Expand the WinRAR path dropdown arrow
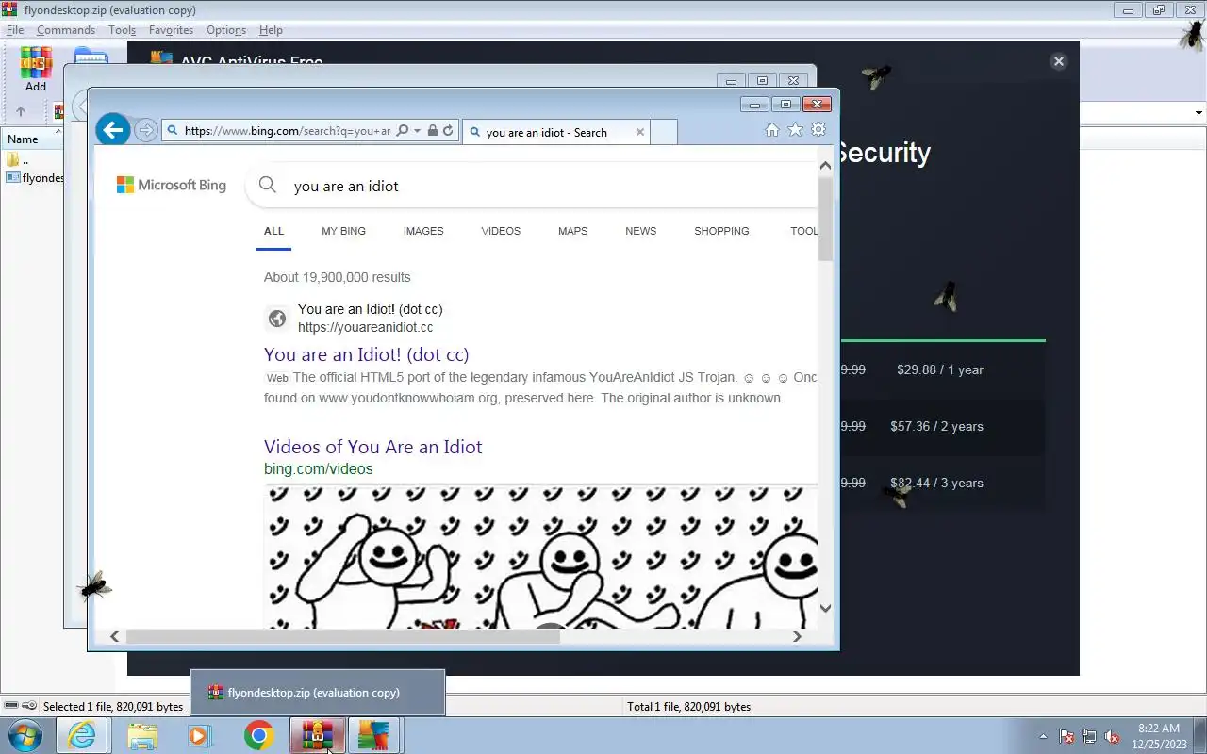The width and height of the screenshot is (1207, 754). (1199, 112)
